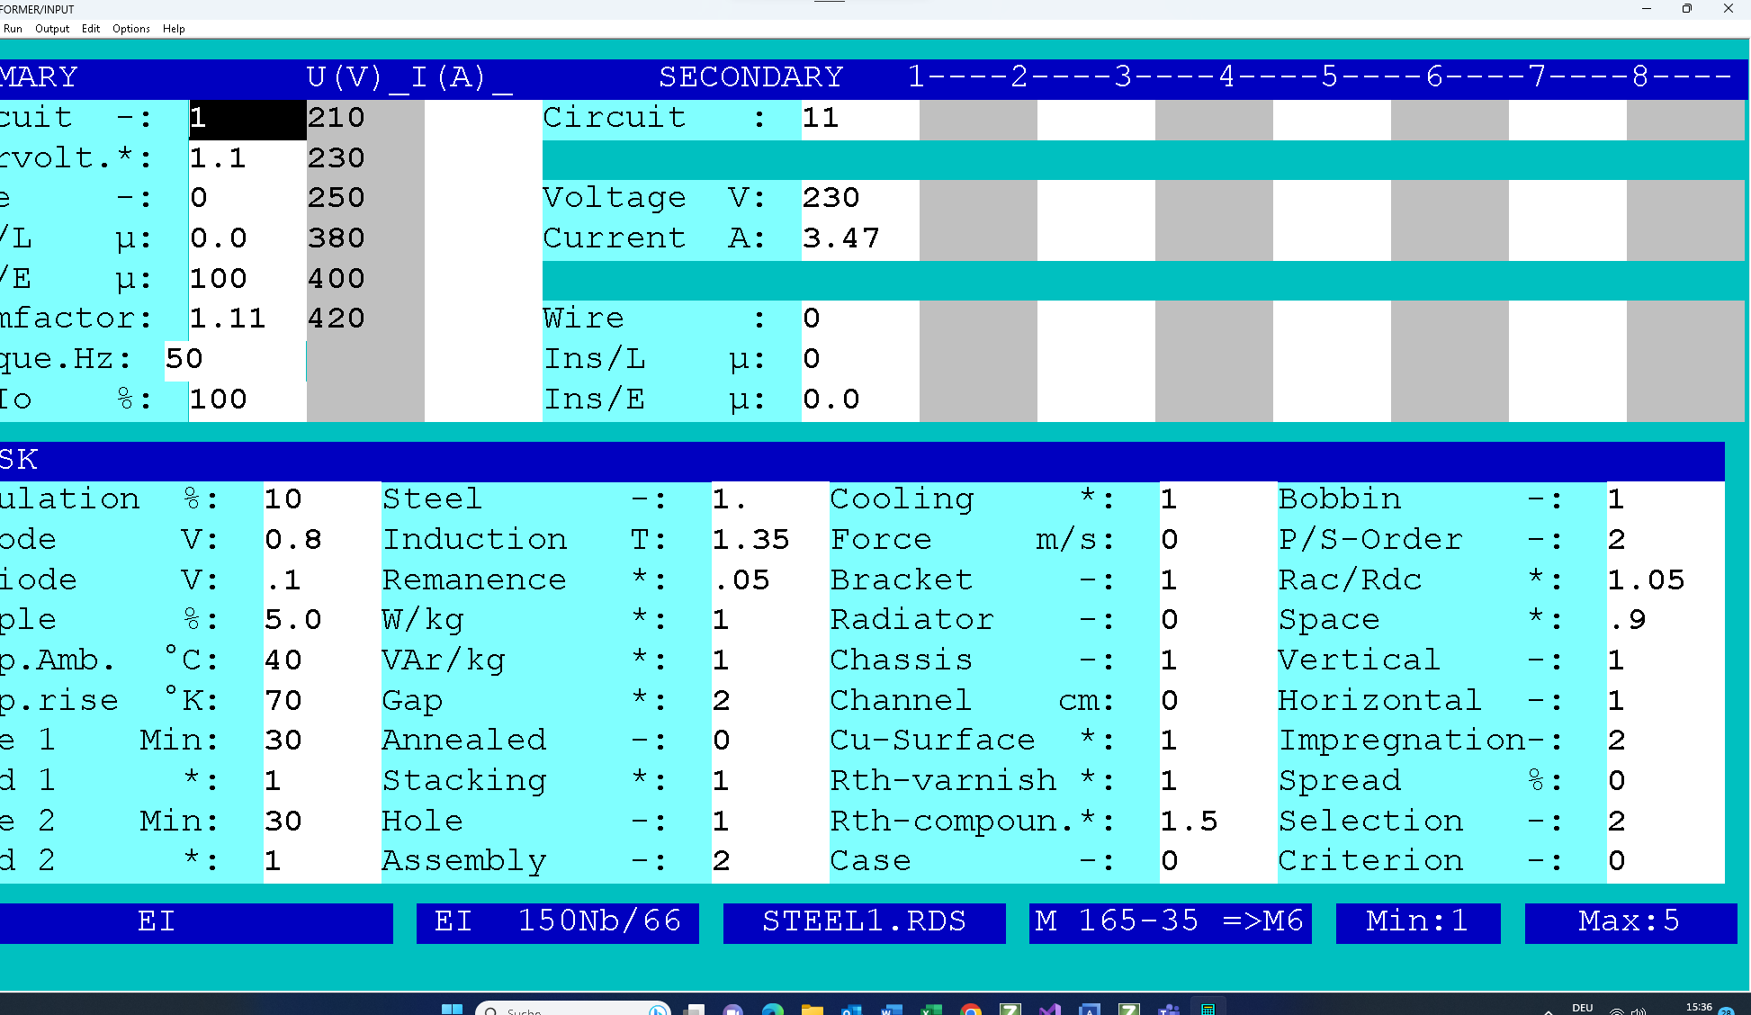Click the Rth-varnish value field
This screenshot has height=1015, width=1751.
[1218, 782]
